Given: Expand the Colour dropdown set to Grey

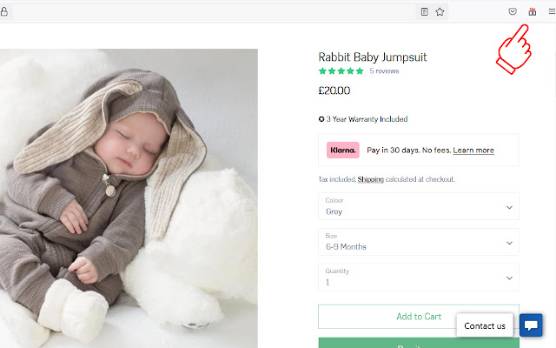Looking at the screenshot, I should [x=419, y=206].
